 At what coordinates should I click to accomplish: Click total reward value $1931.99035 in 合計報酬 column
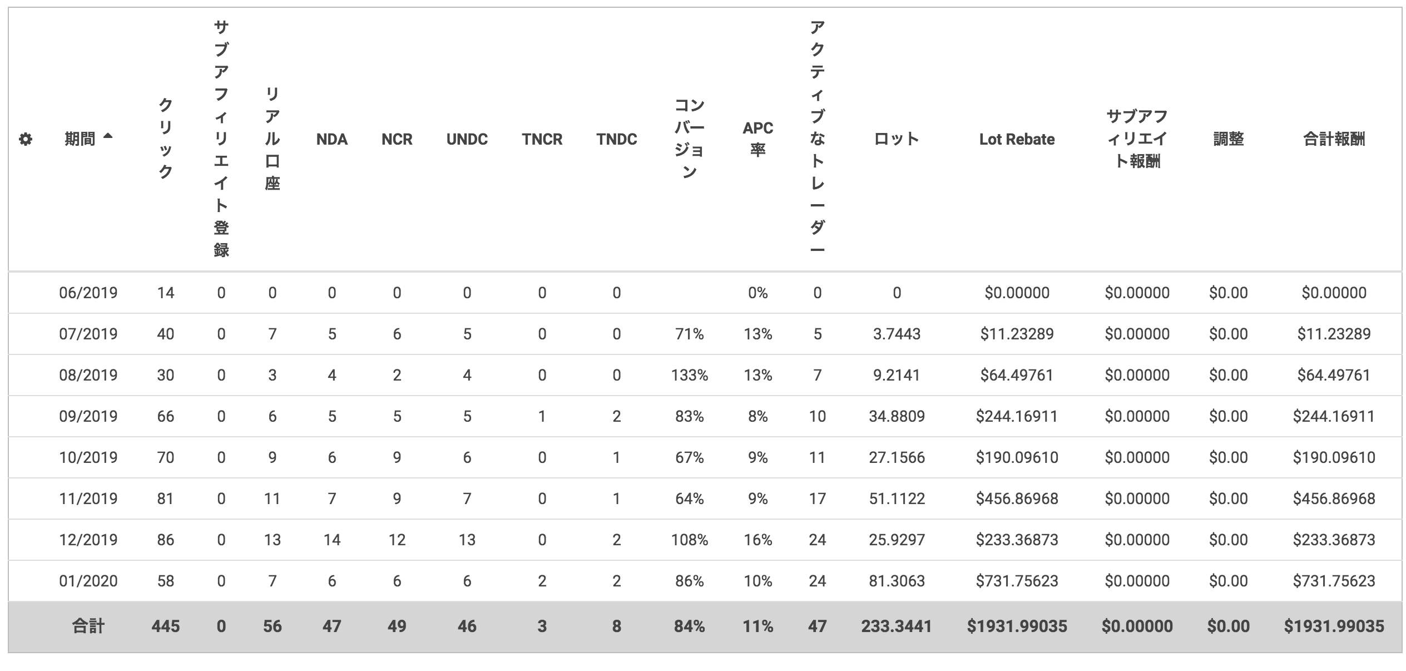click(1334, 626)
